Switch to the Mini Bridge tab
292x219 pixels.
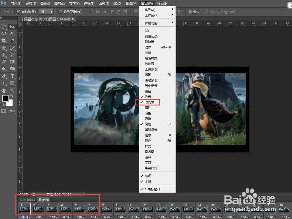point(27,200)
